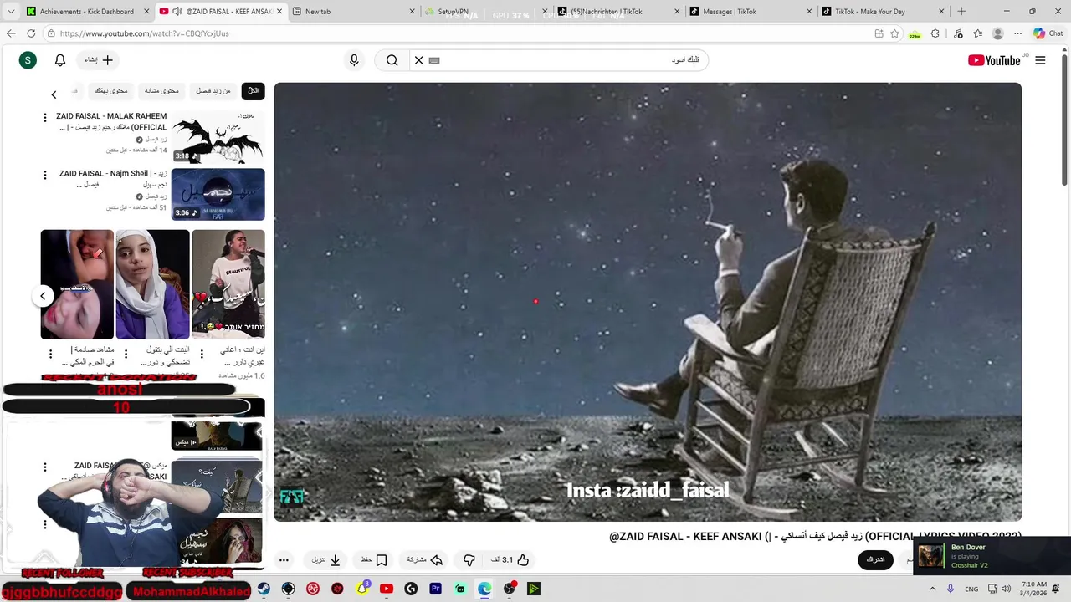The height and width of the screenshot is (602, 1071).
Task: Open Short with singer holding microphone
Action: tap(228, 284)
